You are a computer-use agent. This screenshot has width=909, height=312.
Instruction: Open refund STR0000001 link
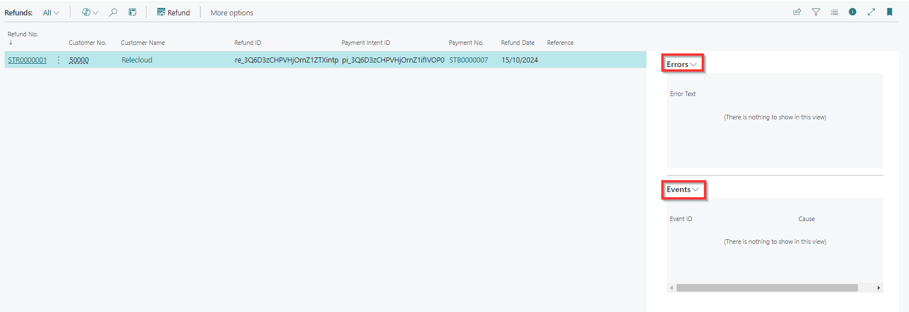click(27, 60)
